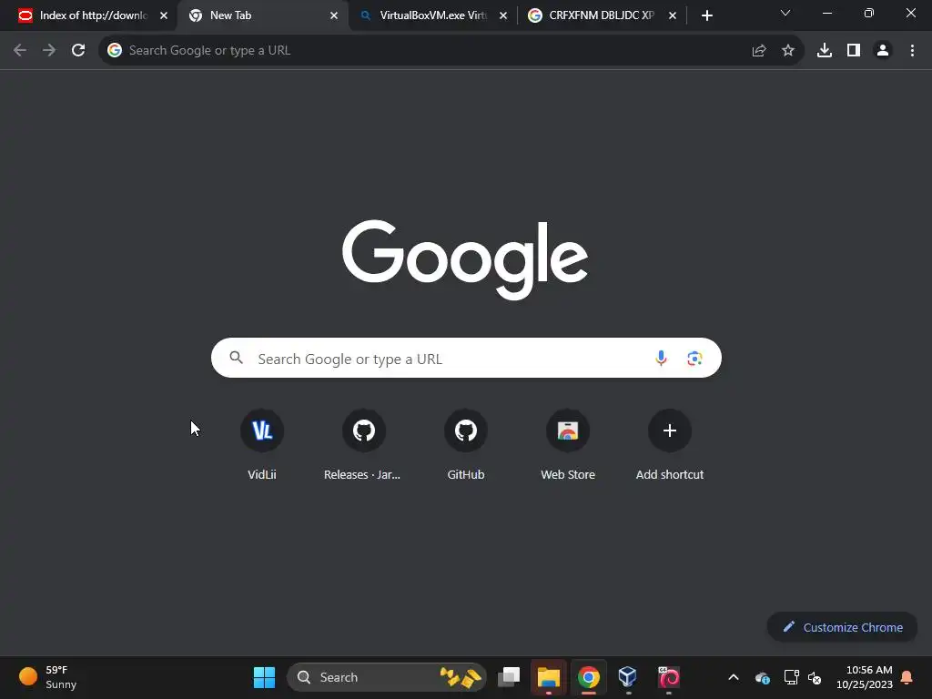Toggle the Chrome side panel icon

[854, 51]
